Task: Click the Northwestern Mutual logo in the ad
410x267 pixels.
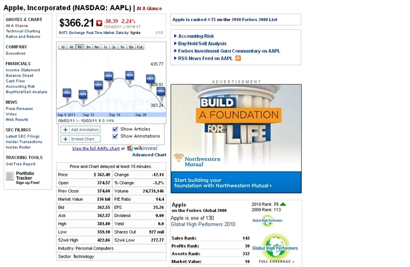Action: click(197, 161)
